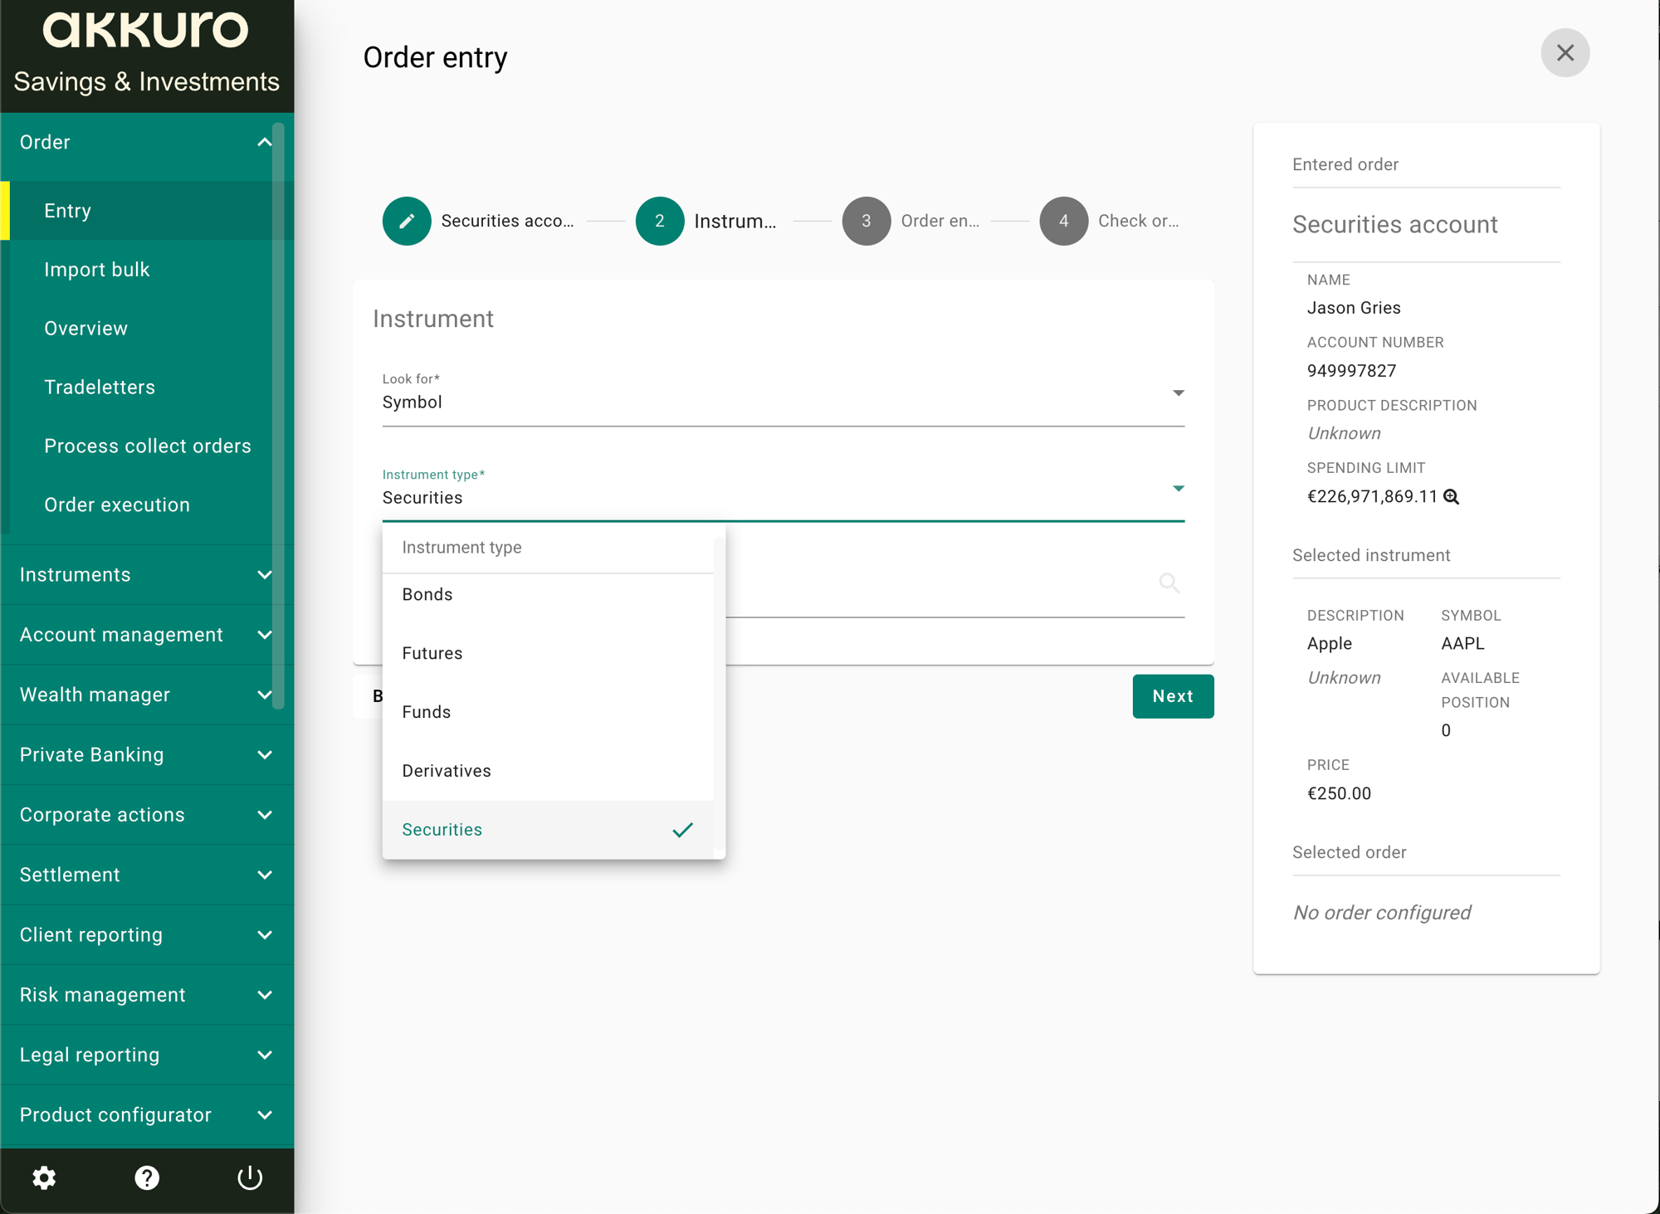This screenshot has height=1214, width=1660.
Task: Open settings via the gear icon
Action: [x=44, y=1177]
